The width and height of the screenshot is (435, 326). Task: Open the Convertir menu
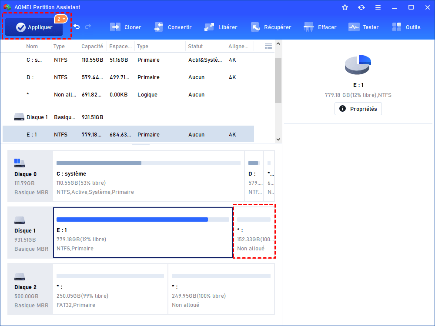coord(173,27)
